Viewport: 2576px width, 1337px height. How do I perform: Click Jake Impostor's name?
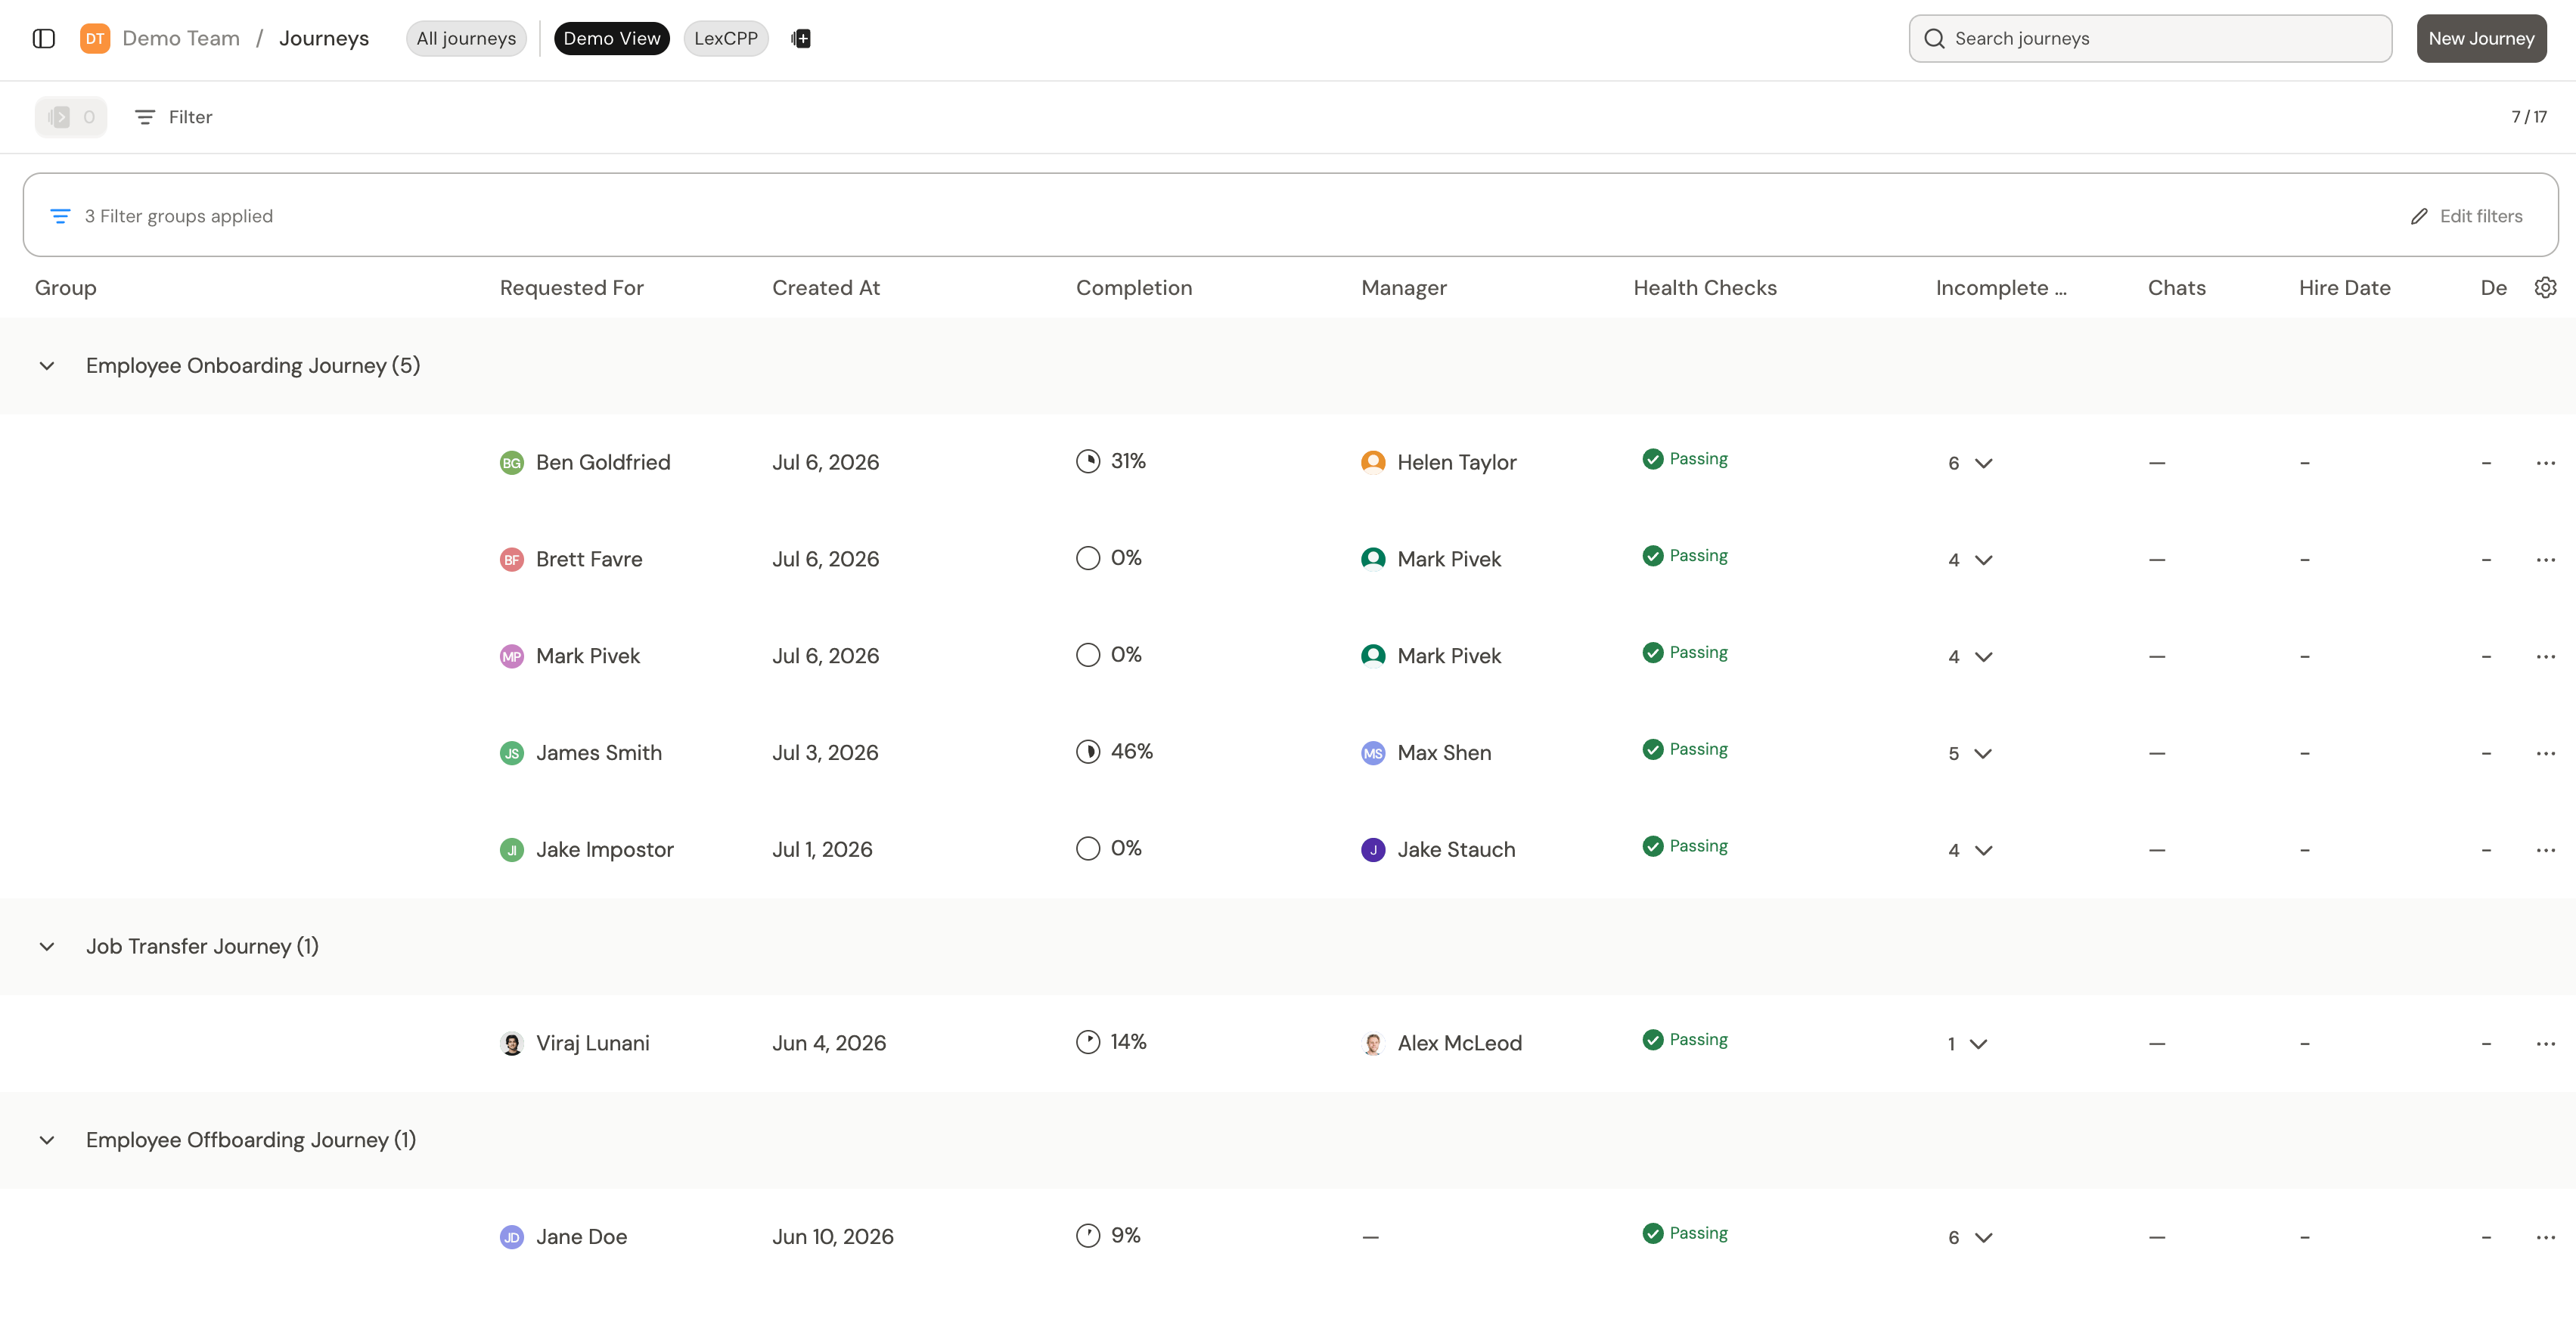click(x=605, y=850)
